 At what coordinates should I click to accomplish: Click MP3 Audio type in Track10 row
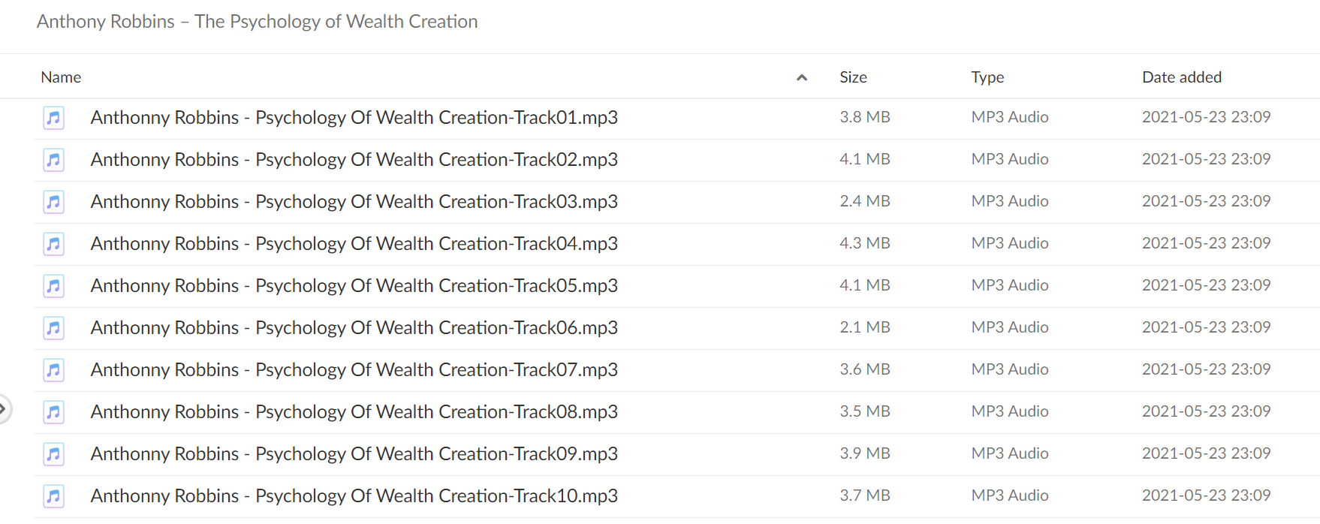coord(1010,495)
